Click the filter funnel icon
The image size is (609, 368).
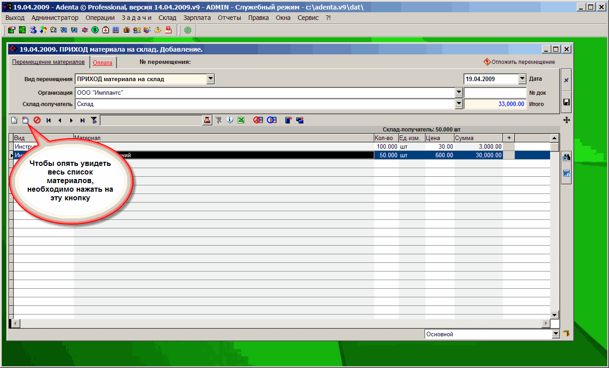pos(94,120)
